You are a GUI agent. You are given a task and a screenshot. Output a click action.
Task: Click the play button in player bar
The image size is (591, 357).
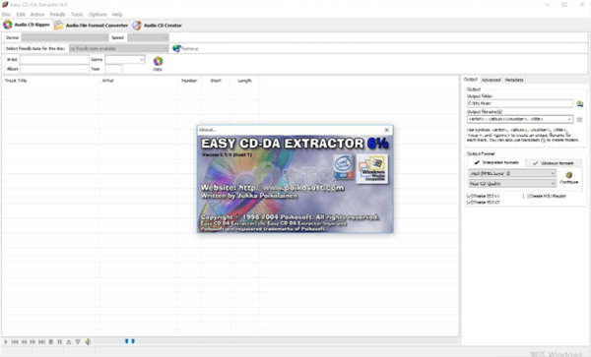click(x=6, y=341)
